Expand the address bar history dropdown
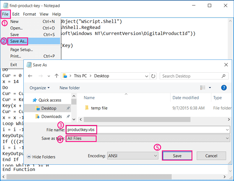 147,76
